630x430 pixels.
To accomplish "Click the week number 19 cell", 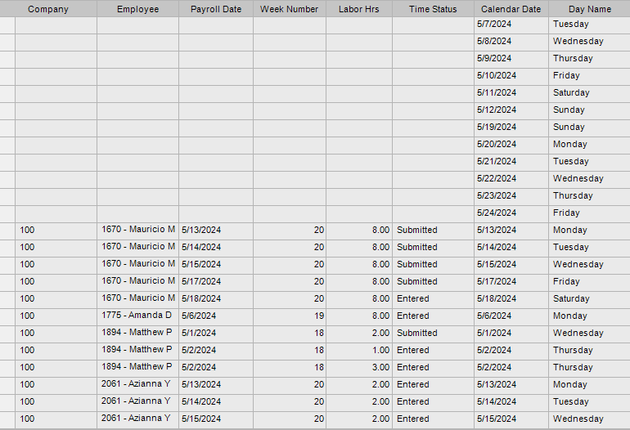I will tap(290, 316).
